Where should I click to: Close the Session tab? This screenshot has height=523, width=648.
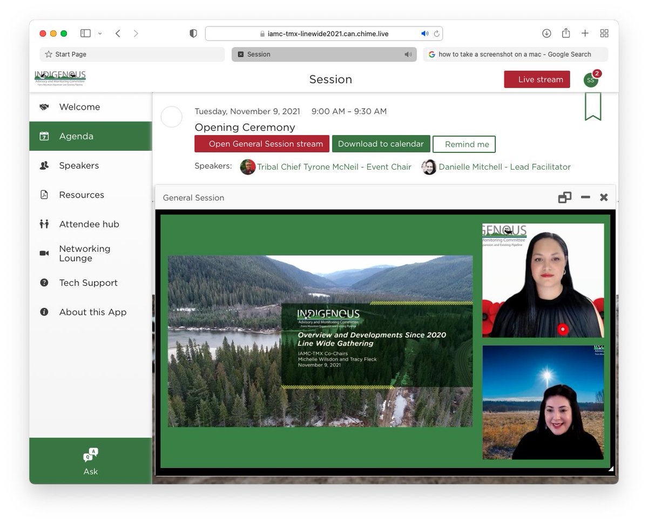coord(241,54)
